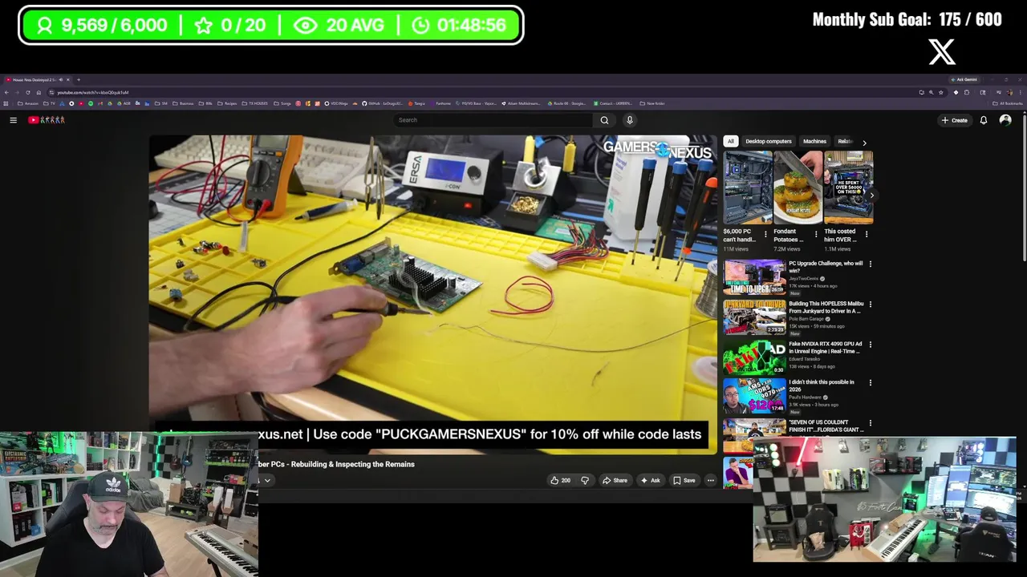Screen dimensions: 1027x577
Task: Select the All filter chip
Action: pos(730,141)
